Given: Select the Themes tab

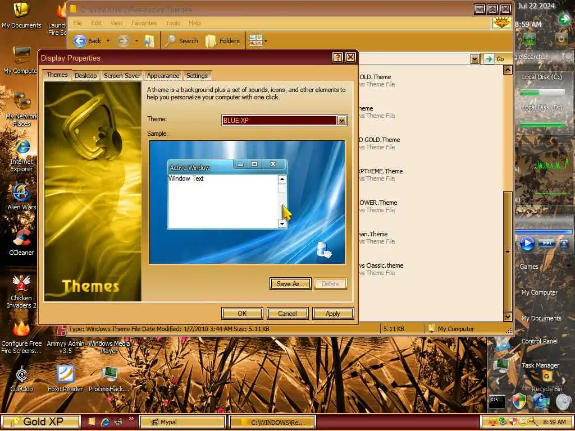Looking at the screenshot, I should coord(57,75).
